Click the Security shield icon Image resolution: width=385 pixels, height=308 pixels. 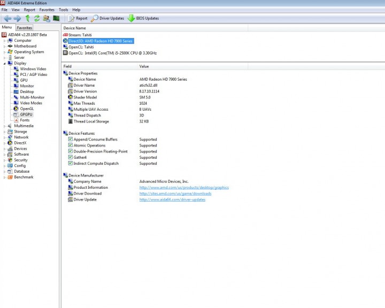[10, 160]
